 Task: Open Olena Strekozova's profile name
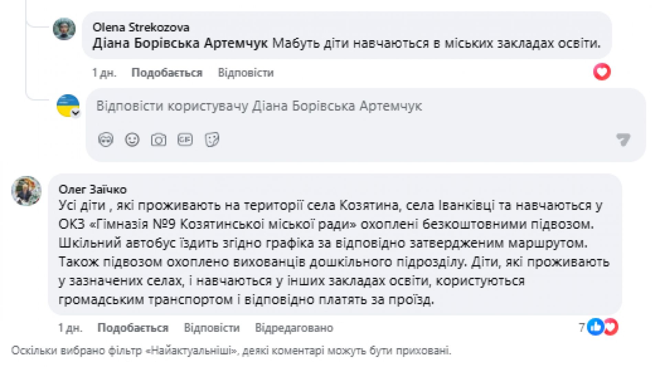pos(141,27)
